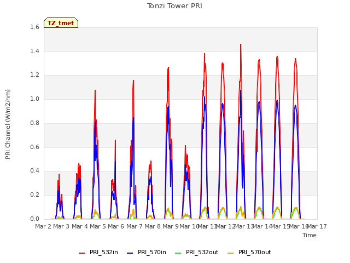Click the Mar 14 x-axis label

pos(262,226)
